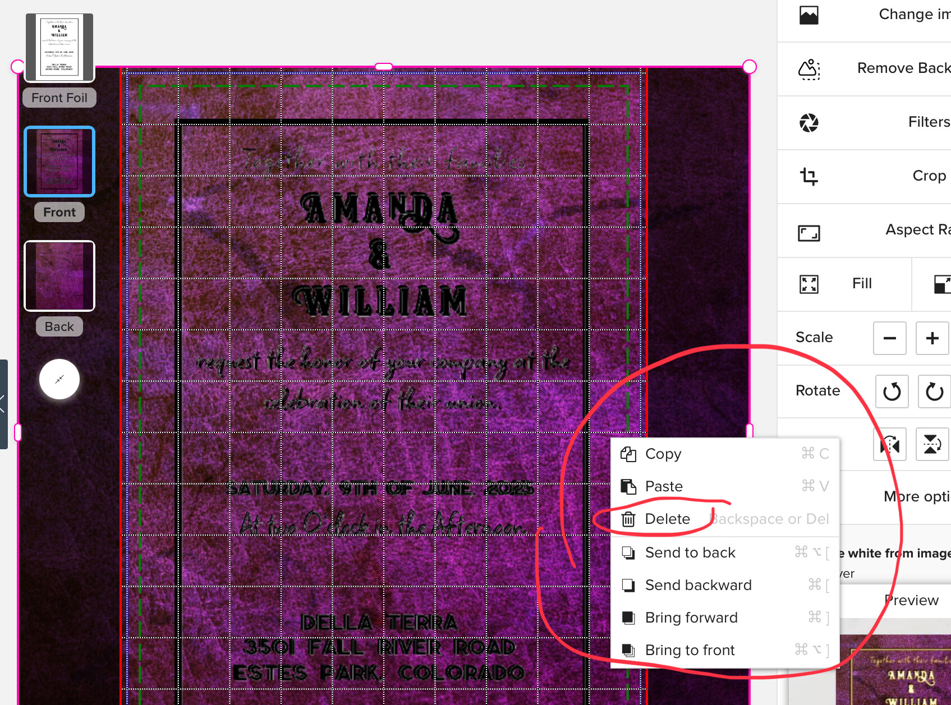Viewport: 951px width, 705px height.
Task: Flip image horizontally
Action: 890,444
